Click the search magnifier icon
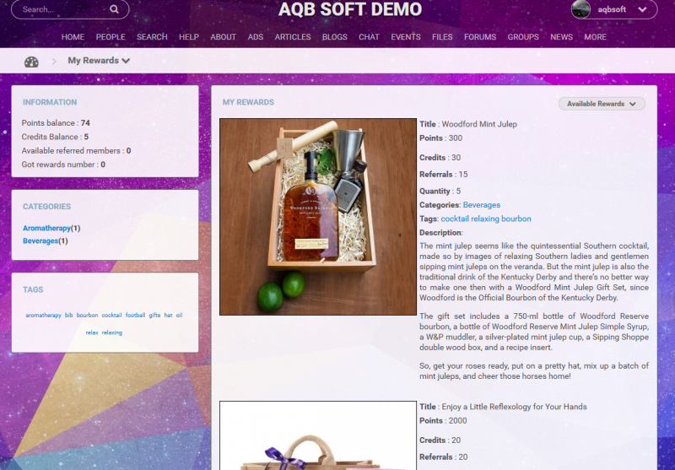This screenshot has width=675, height=470. tap(114, 9)
